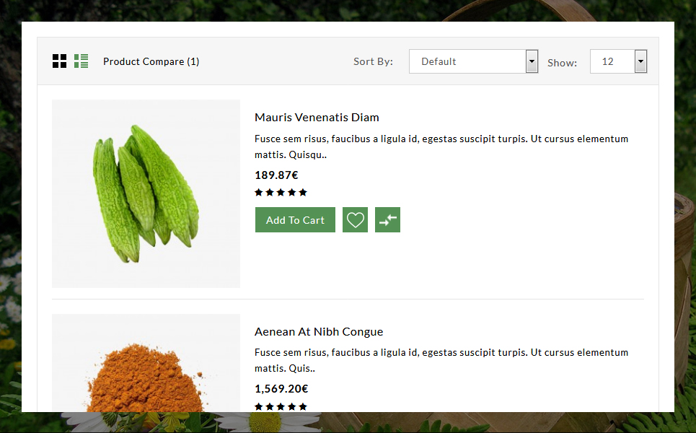The height and width of the screenshot is (433, 696).
Task: Add Mauris Venenatis Diam to wishlist
Action: 355,220
